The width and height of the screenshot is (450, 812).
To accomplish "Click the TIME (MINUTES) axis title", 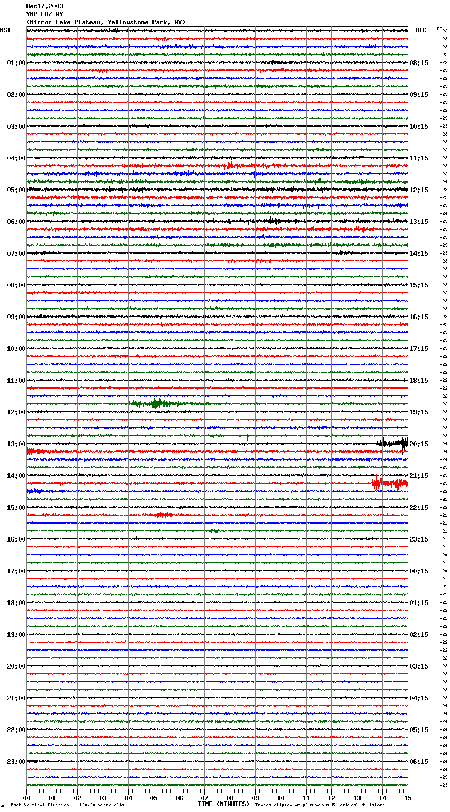I will pyautogui.click(x=223, y=804).
